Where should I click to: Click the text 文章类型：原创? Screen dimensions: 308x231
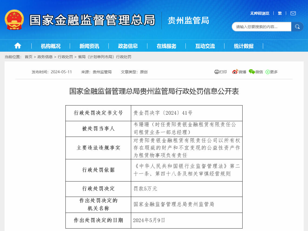point(134,72)
